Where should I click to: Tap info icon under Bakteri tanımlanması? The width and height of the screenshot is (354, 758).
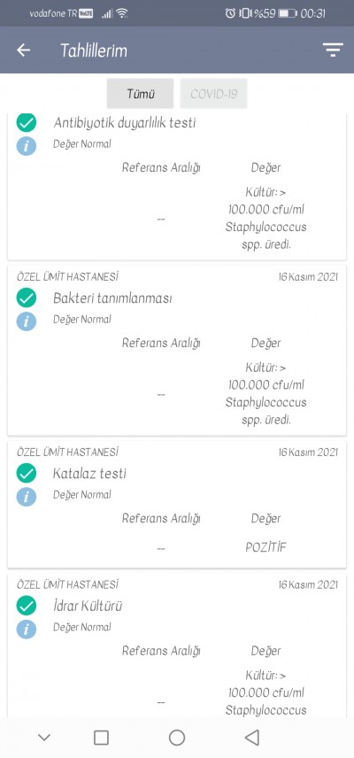[26, 321]
